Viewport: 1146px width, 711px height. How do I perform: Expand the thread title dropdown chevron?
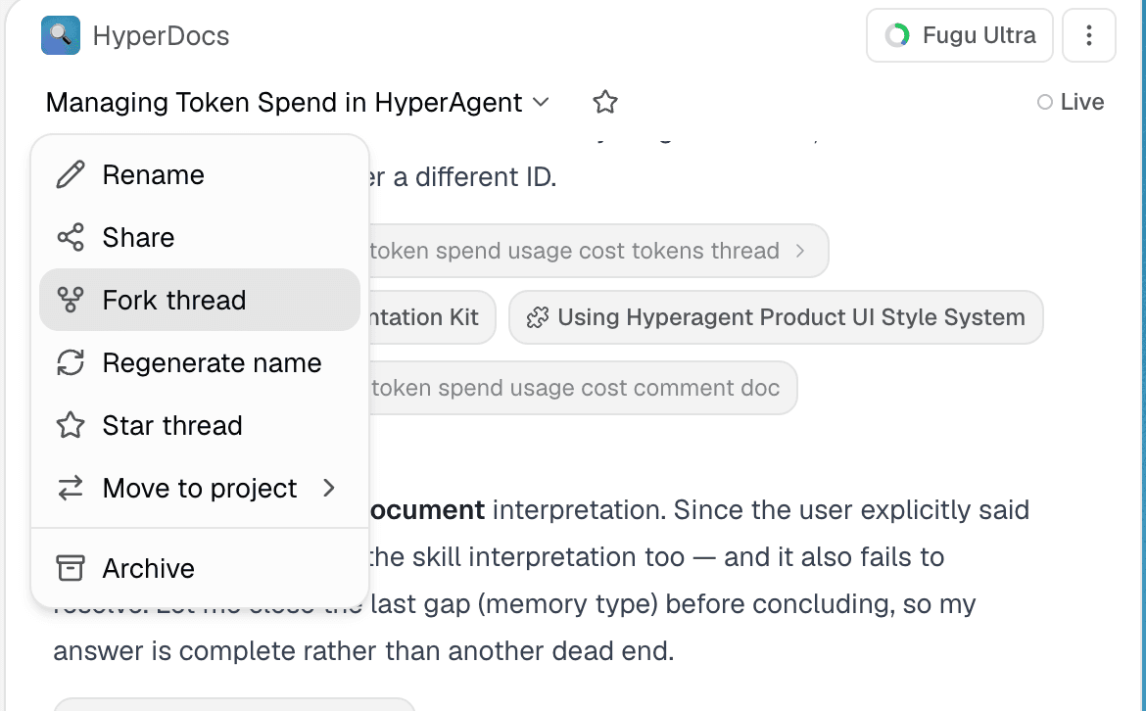pyautogui.click(x=541, y=102)
